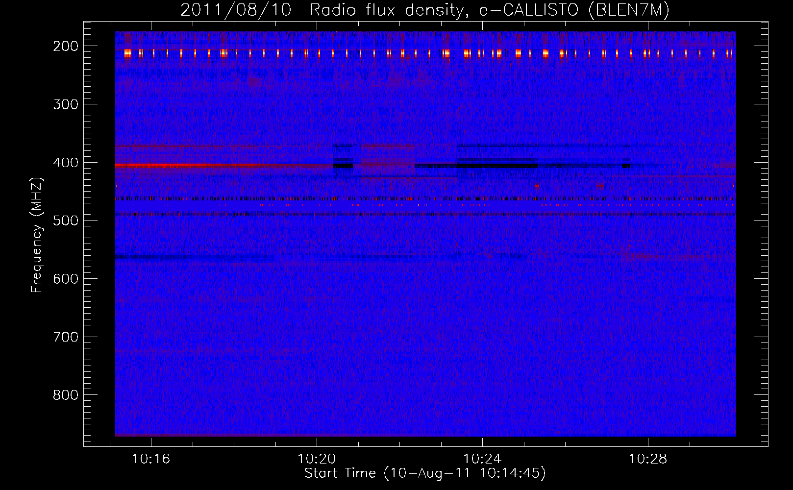
Task: Click the 10:28 time tick label
Action: 648,459
